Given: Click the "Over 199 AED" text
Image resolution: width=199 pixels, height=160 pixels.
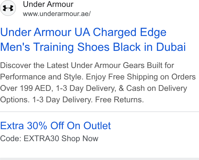Looking at the screenshot, I should tap(26, 88).
